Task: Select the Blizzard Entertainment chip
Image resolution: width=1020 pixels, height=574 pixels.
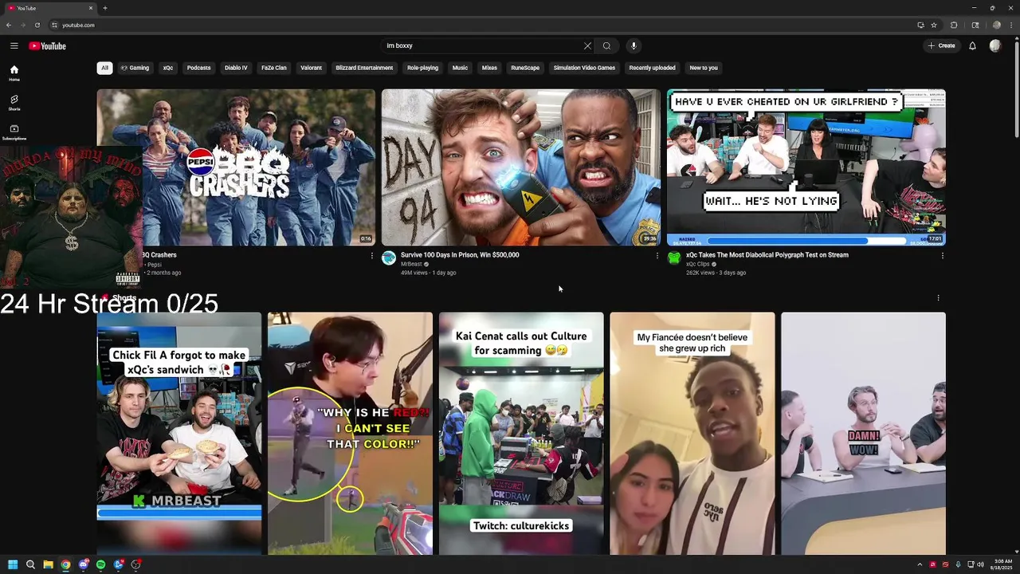Action: (364, 68)
